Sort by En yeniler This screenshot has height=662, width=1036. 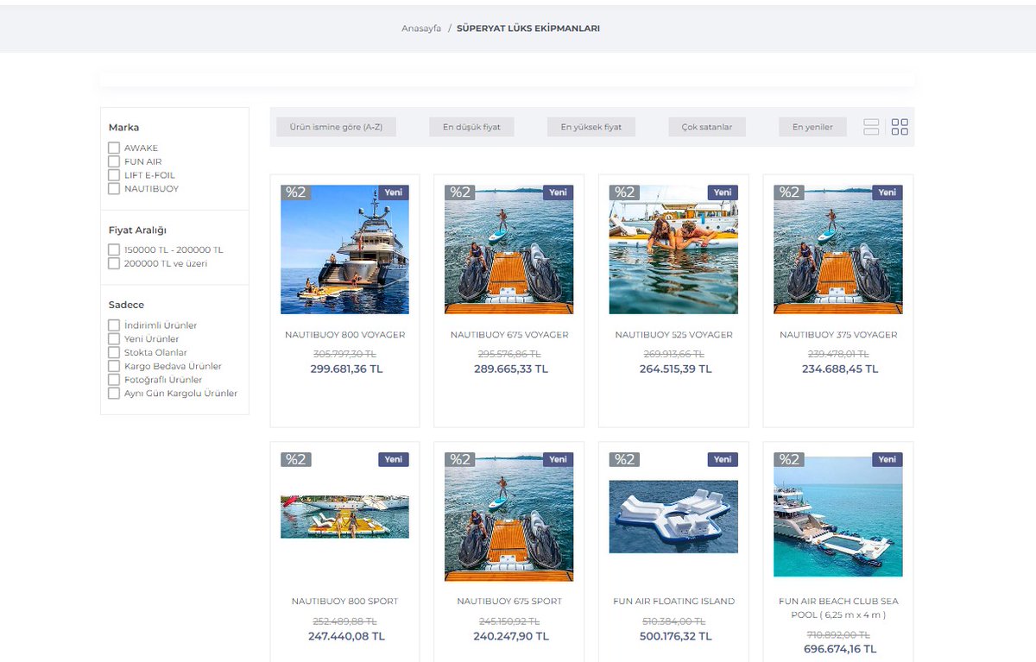click(x=812, y=127)
